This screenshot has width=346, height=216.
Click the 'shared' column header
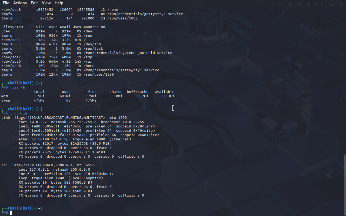point(116,92)
